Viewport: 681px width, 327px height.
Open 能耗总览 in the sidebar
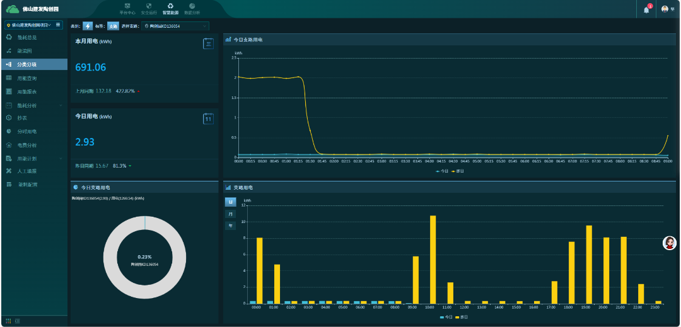tap(27, 38)
